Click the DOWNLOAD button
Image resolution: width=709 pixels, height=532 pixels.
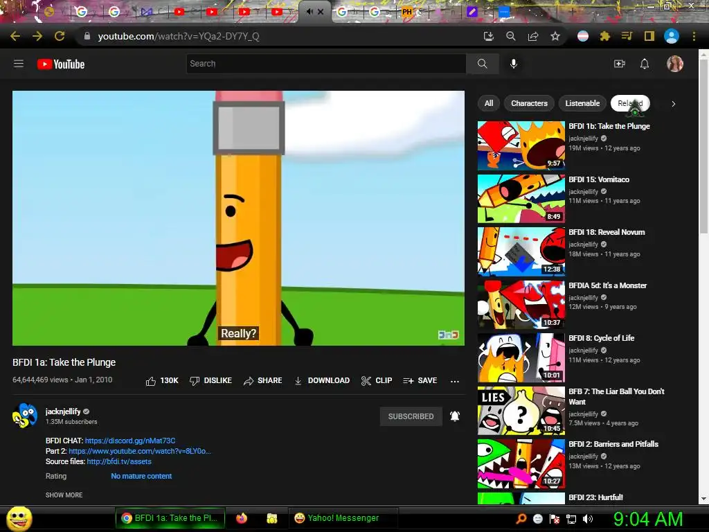[x=322, y=381]
